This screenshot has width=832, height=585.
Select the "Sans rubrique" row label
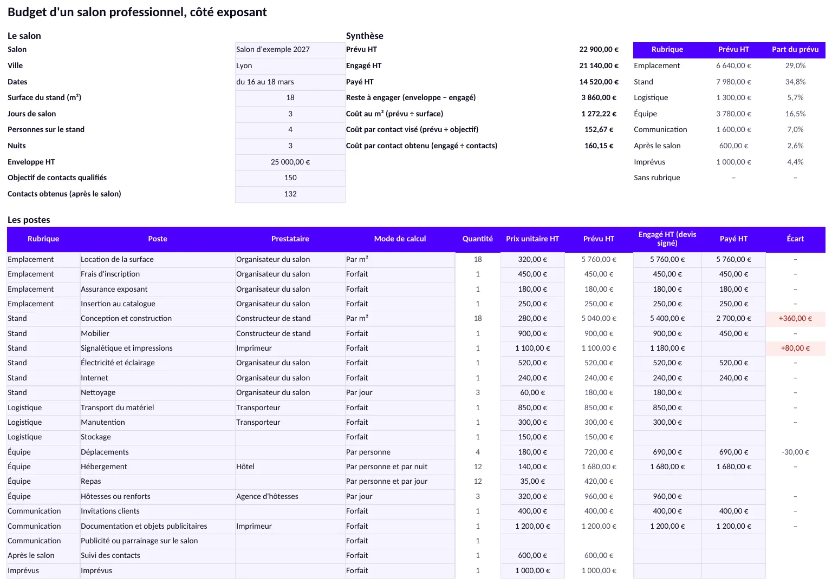pyautogui.click(x=657, y=178)
